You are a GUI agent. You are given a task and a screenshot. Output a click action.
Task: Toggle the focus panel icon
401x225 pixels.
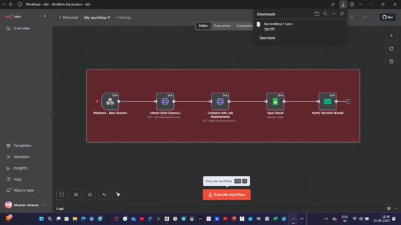392,62
